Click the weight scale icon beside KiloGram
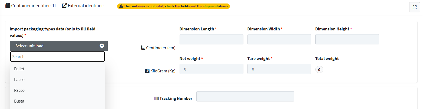The width and height of the screenshot is (423, 109). pyautogui.click(x=147, y=71)
